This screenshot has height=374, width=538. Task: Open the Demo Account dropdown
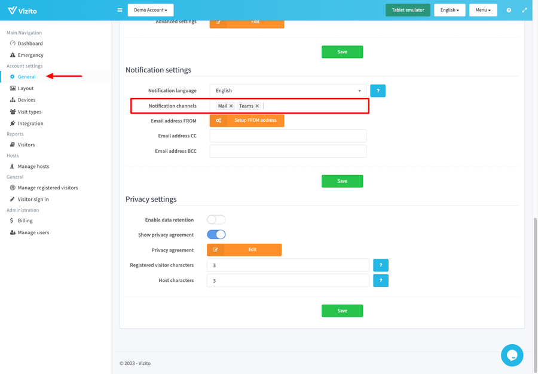[150, 10]
